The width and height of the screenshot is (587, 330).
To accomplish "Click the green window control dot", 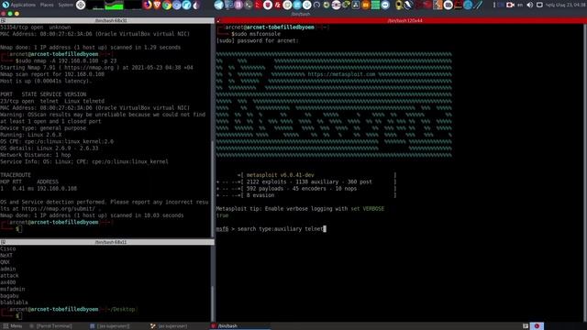I will click(10, 14).
